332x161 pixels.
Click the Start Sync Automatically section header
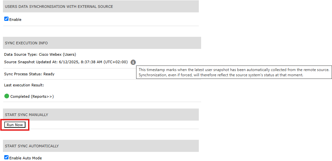point(32,146)
